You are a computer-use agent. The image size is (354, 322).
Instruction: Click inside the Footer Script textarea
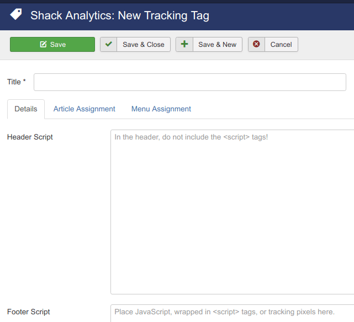232,312
